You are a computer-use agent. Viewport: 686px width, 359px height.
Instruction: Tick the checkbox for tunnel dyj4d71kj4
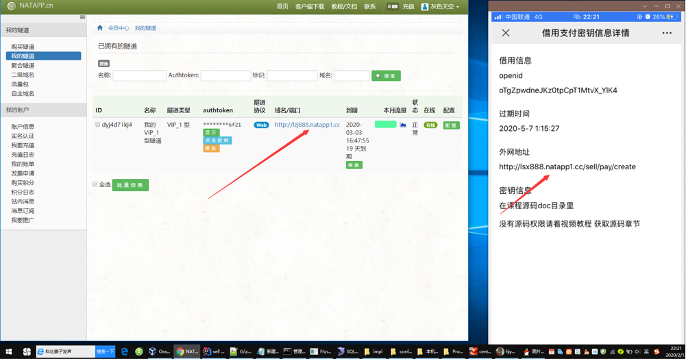(97, 125)
